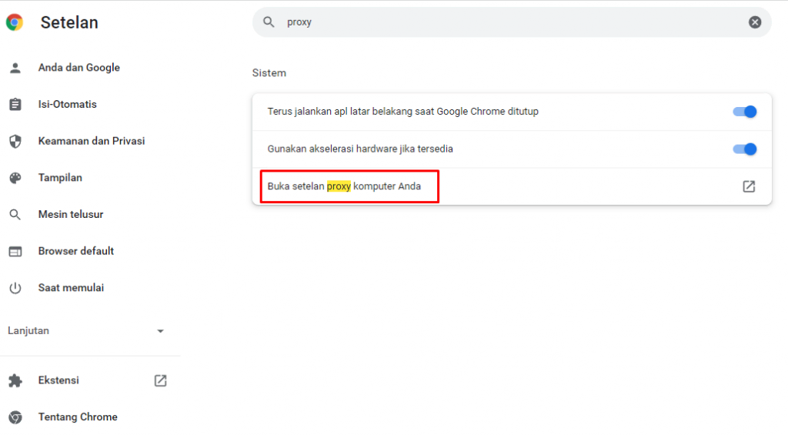Open the Tampilan settings page
788x435 pixels.
coord(60,178)
